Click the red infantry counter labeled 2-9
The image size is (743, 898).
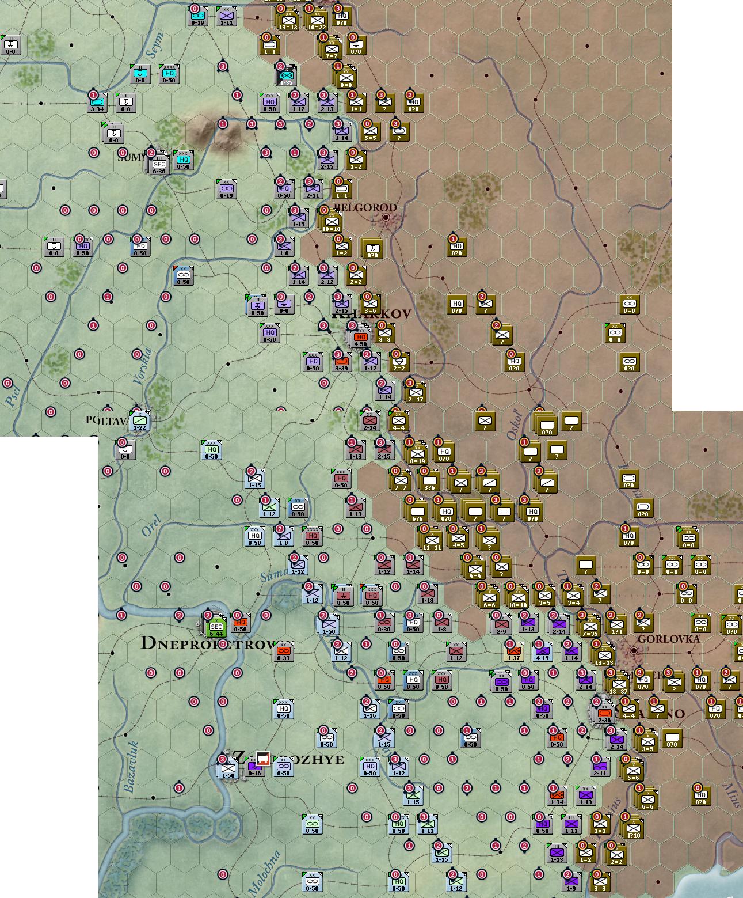pyautogui.click(x=502, y=624)
